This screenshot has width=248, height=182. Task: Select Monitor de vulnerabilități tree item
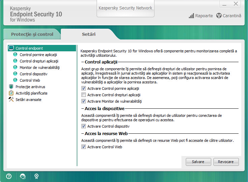[x=40, y=68]
